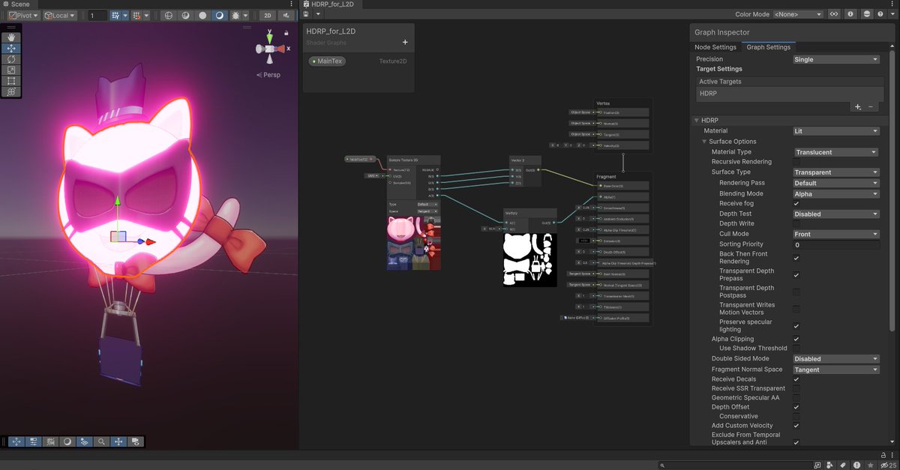Select the Rect transform tool
Image resolution: width=900 pixels, height=470 pixels.
click(11, 81)
